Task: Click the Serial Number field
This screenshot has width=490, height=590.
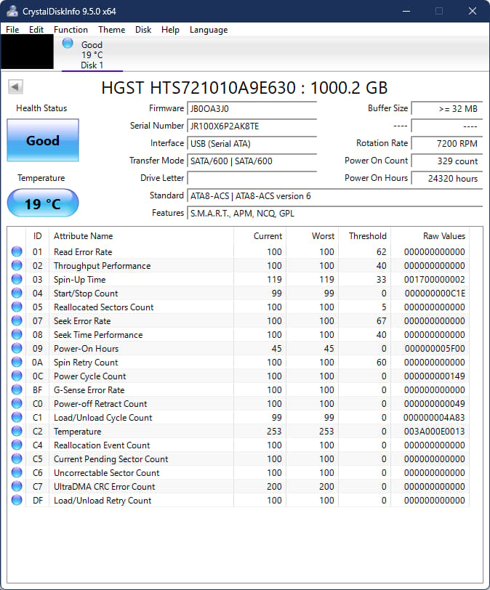Action: tap(252, 126)
